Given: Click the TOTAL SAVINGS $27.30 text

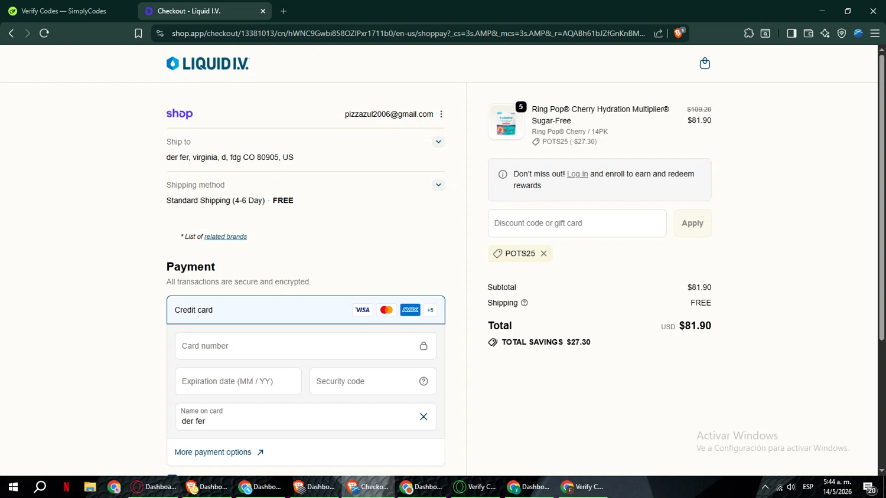Looking at the screenshot, I should point(546,342).
